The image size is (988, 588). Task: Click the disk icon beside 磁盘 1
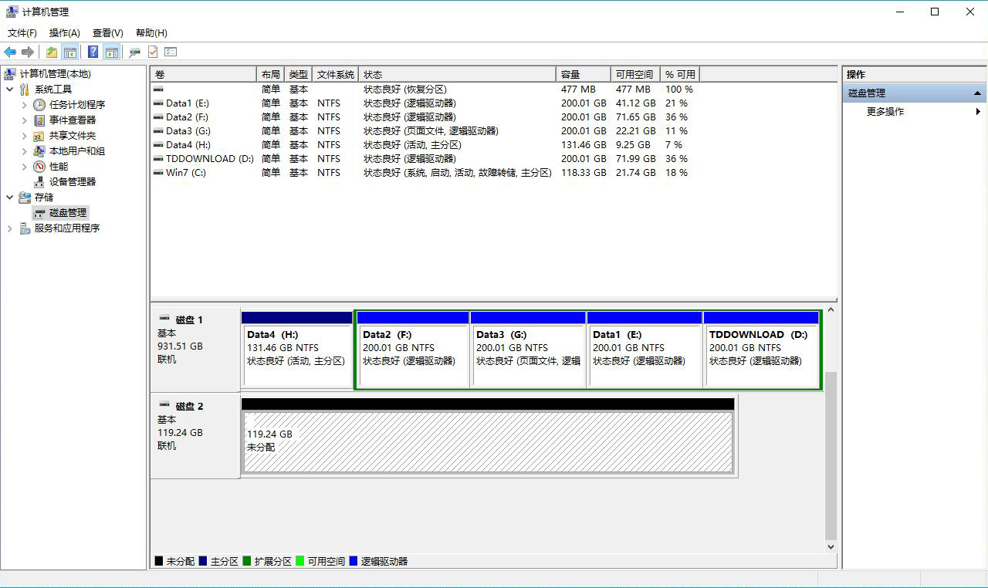click(x=164, y=319)
